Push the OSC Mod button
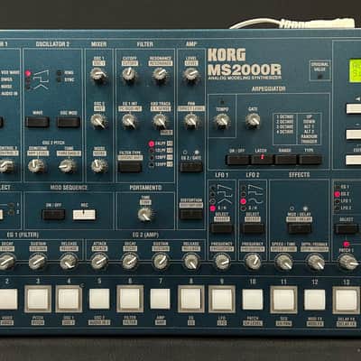The height and width of the screenshot is (361, 361). pyautogui.click(x=69, y=122)
